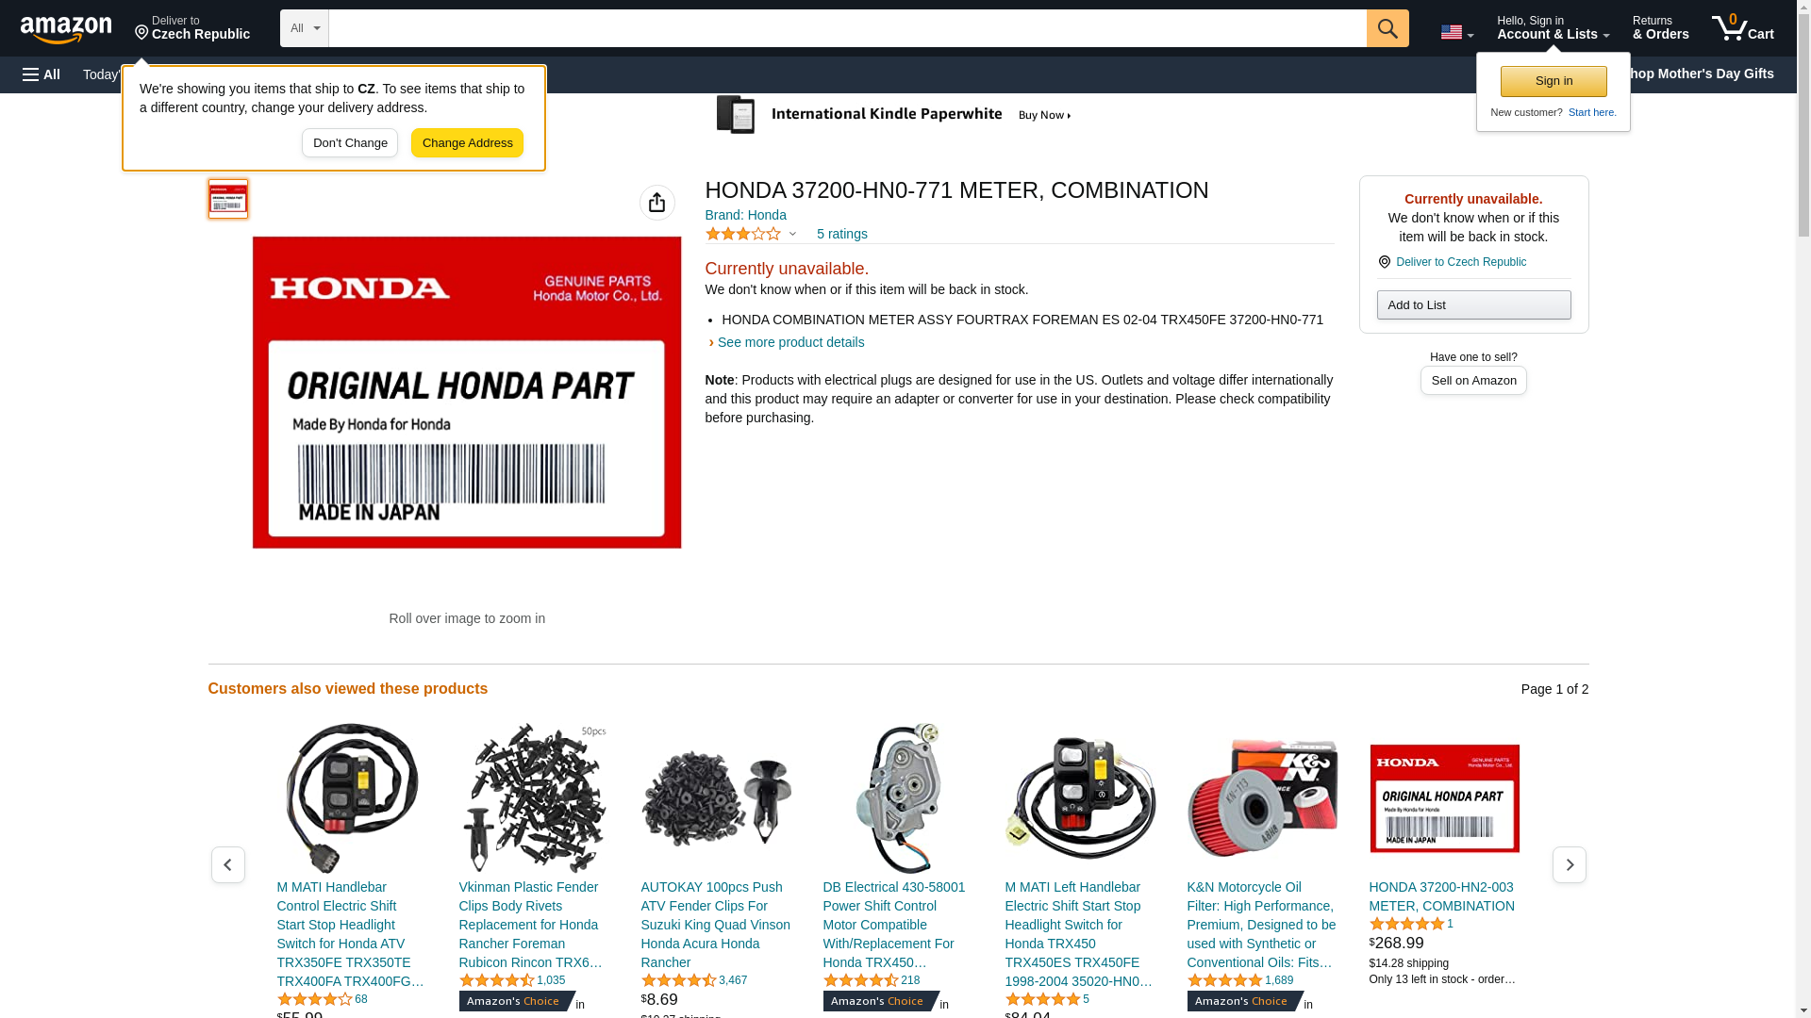Click the share icon by product image
This screenshot has height=1018, width=1811.
[x=657, y=203]
